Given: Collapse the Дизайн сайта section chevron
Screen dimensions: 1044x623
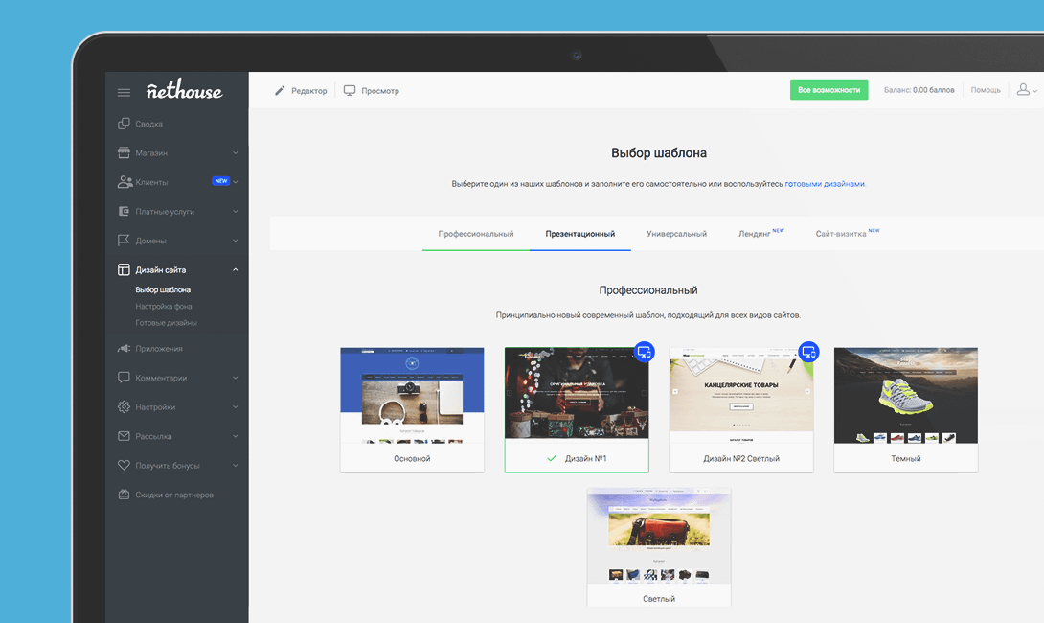Looking at the screenshot, I should click(235, 270).
